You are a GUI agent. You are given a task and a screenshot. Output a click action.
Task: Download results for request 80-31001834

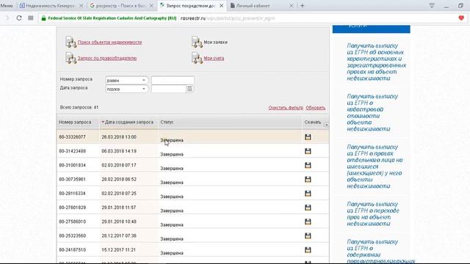308,165
